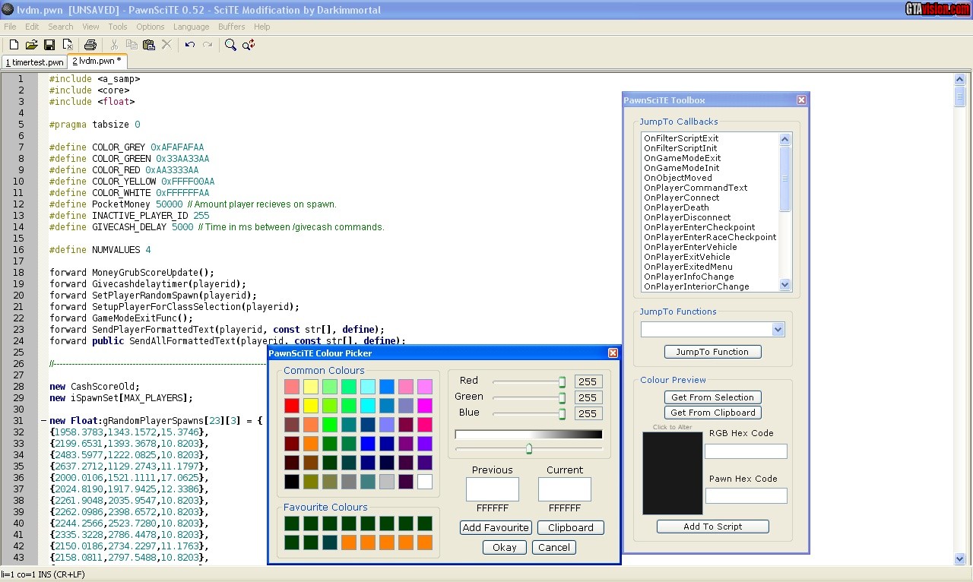Image resolution: width=973 pixels, height=582 pixels.
Task: Select OnFilterScriptExit in the callbacks list
Action: point(681,138)
